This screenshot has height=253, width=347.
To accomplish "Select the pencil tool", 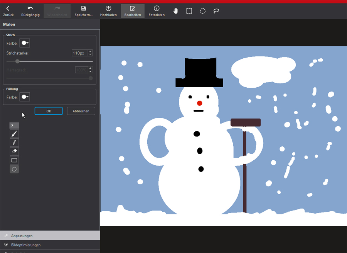I will [14, 143].
